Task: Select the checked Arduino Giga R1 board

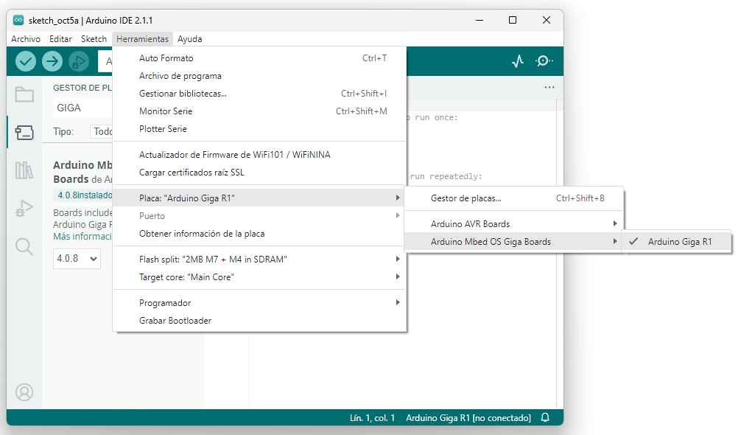Action: click(679, 242)
